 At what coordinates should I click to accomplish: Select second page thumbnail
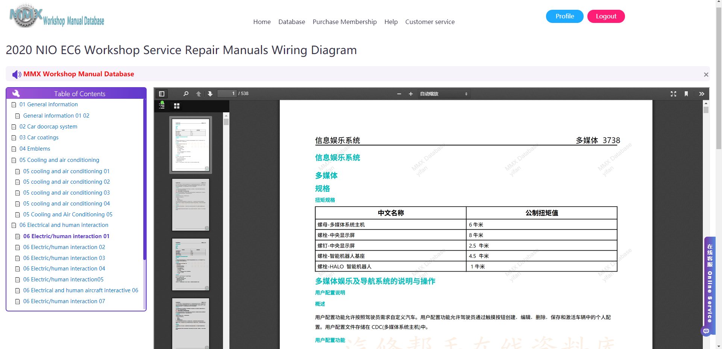(191, 205)
